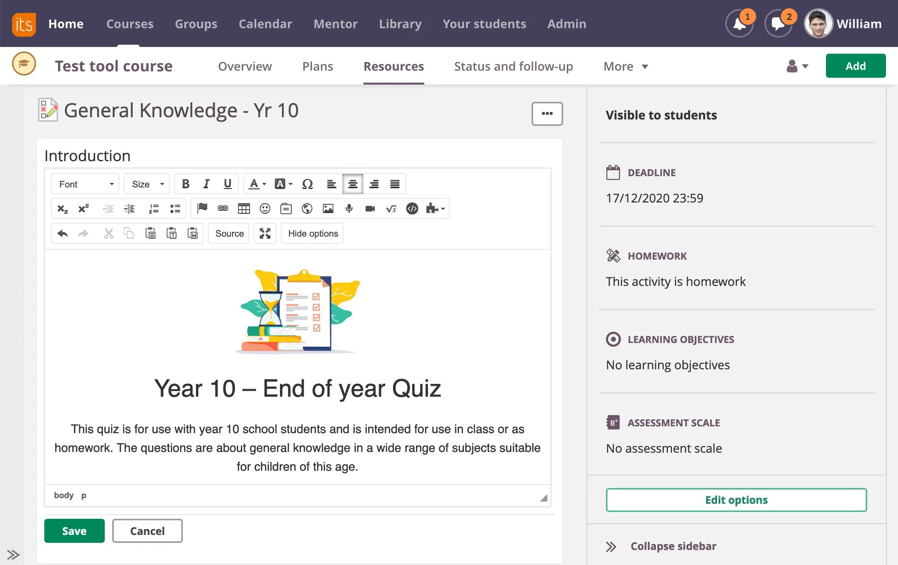This screenshot has width=898, height=565.
Task: Toggle italic text formatting
Action: tap(206, 184)
